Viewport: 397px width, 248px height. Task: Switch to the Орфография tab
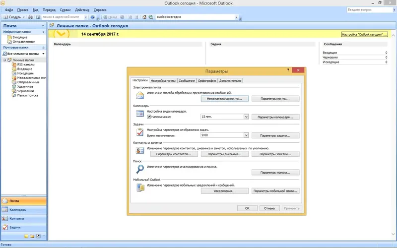click(x=207, y=81)
